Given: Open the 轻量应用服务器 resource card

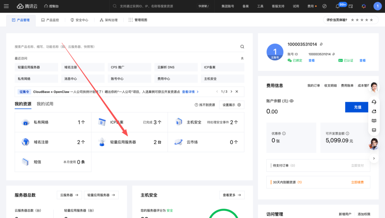Looking at the screenshot, I should pos(129,142).
